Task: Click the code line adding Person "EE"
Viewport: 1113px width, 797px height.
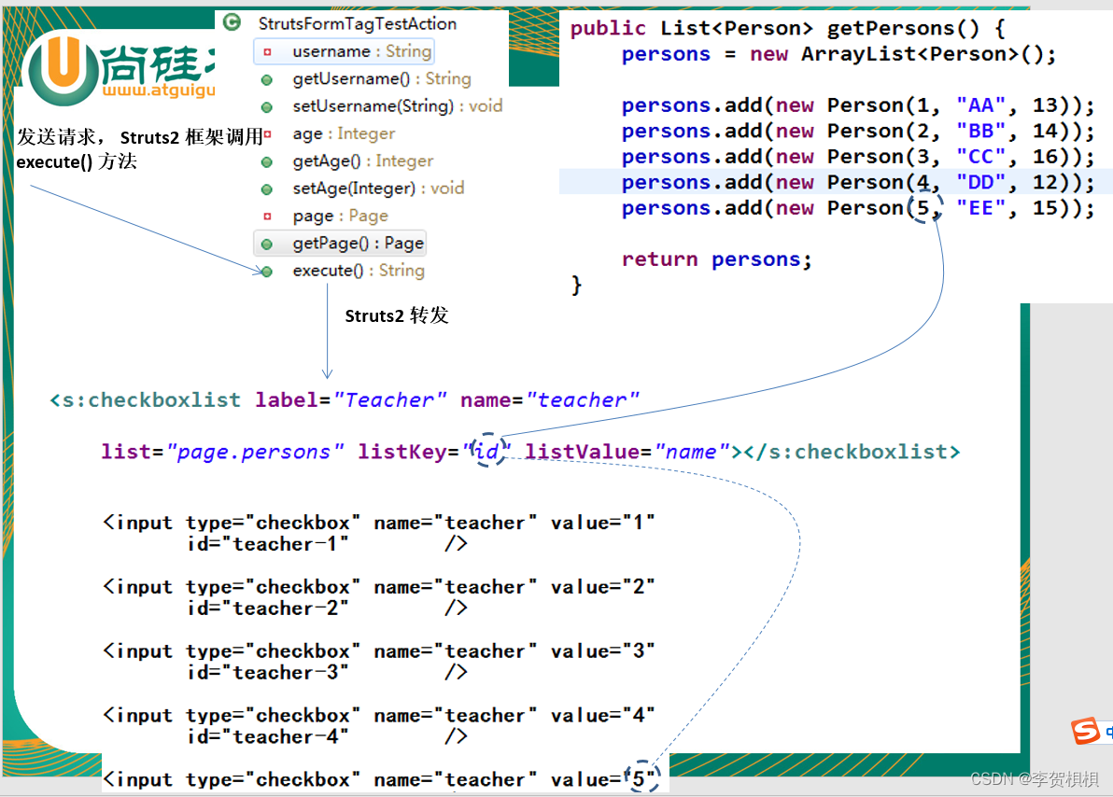Action: (858, 208)
